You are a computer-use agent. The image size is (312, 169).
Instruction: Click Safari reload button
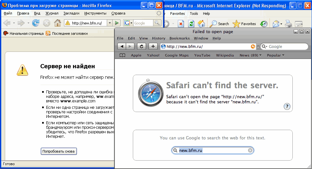(x=142, y=46)
